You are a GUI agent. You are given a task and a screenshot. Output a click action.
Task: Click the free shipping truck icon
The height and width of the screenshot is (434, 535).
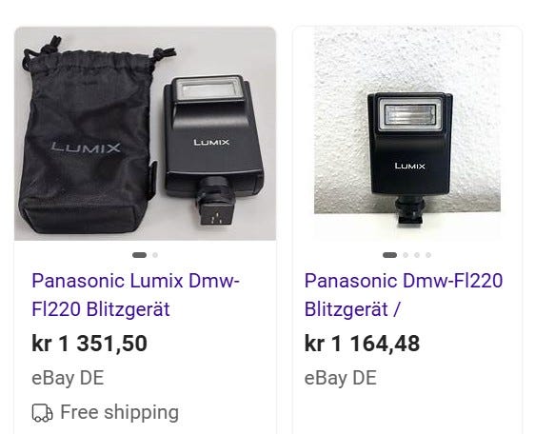[42, 413]
